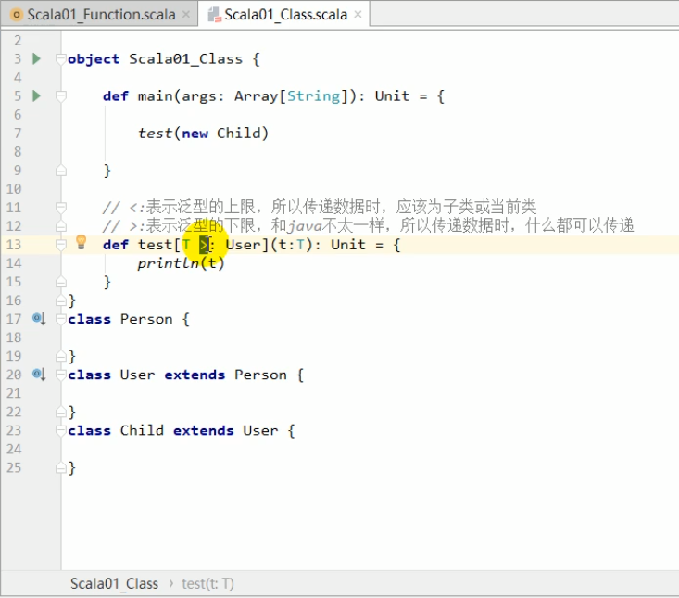Viewport: 679px width, 598px height.
Task: Click fold end marker at line 19
Action: (61, 356)
